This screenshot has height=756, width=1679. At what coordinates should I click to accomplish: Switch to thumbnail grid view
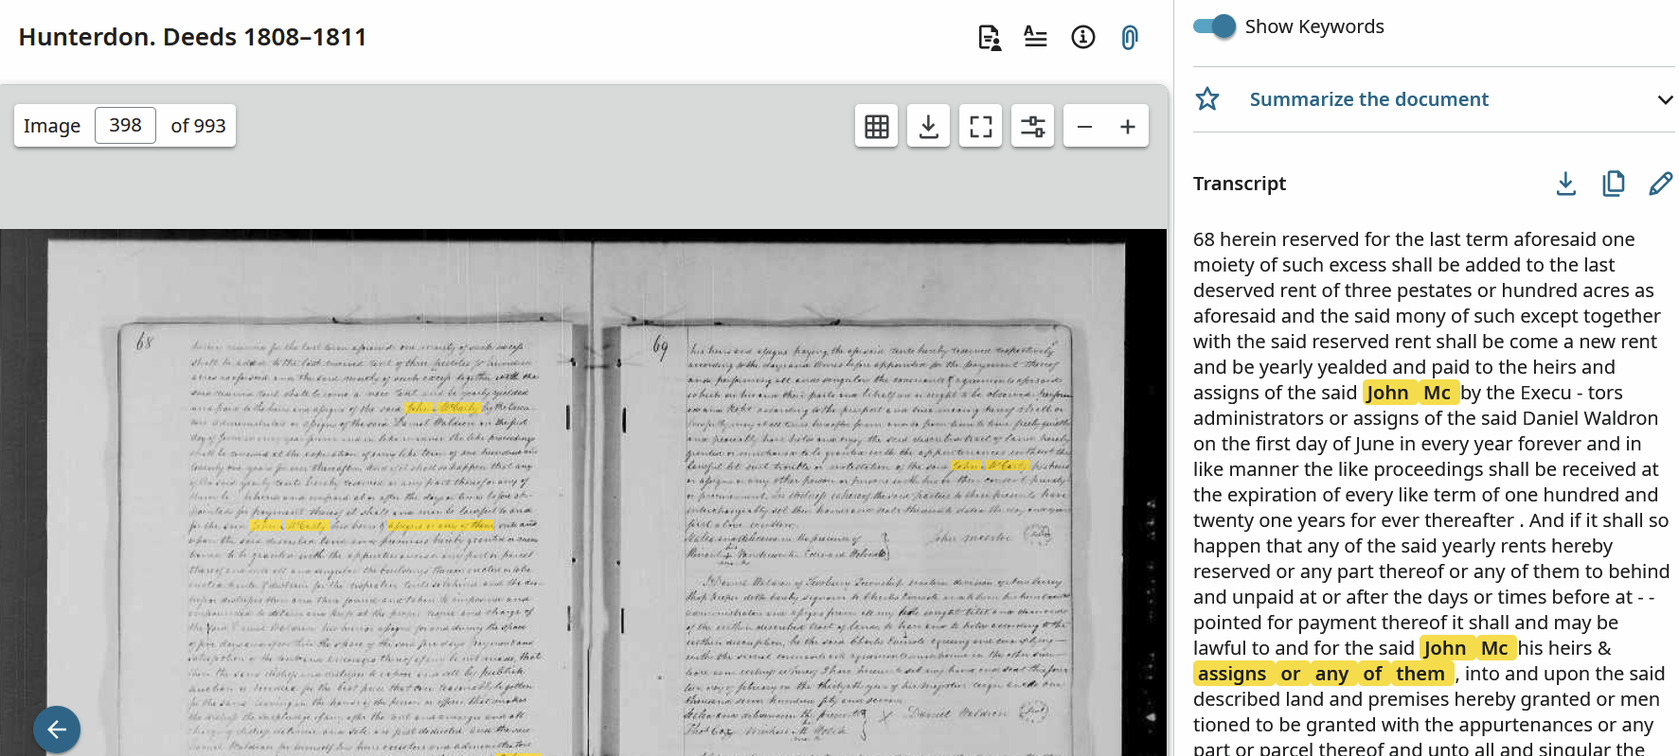click(877, 126)
